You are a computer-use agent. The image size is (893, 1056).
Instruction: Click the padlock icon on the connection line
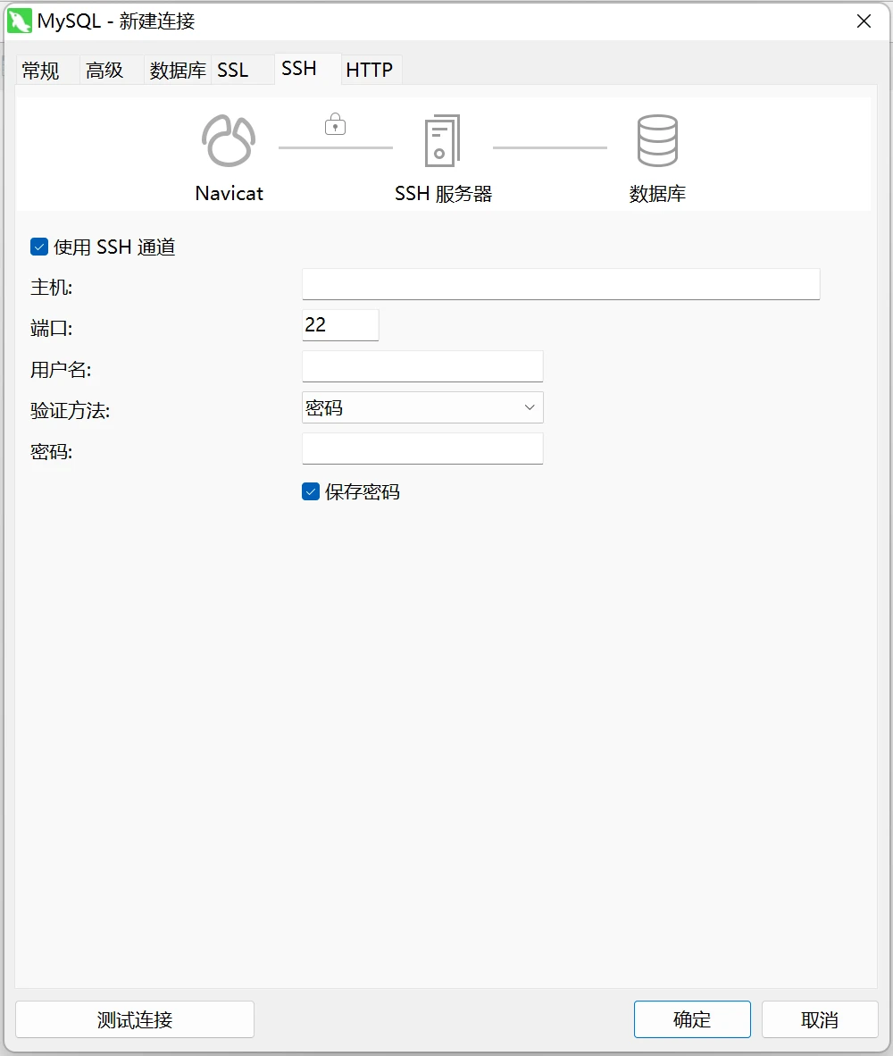point(335,124)
